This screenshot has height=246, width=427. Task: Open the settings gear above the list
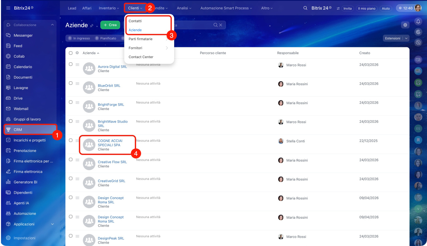tap(405, 25)
